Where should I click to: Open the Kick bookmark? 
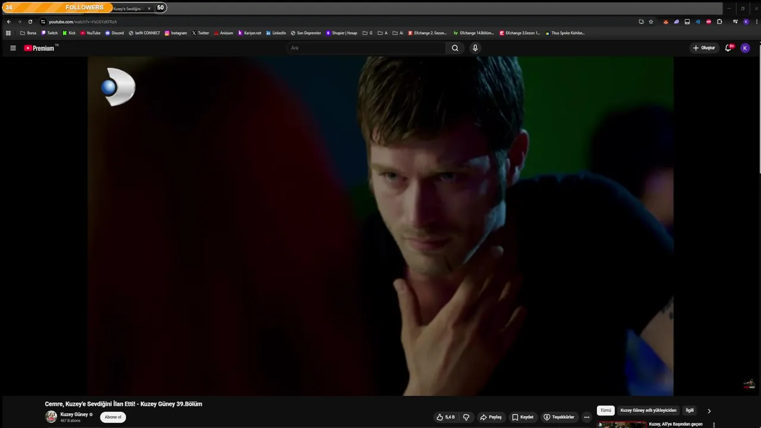click(x=69, y=33)
